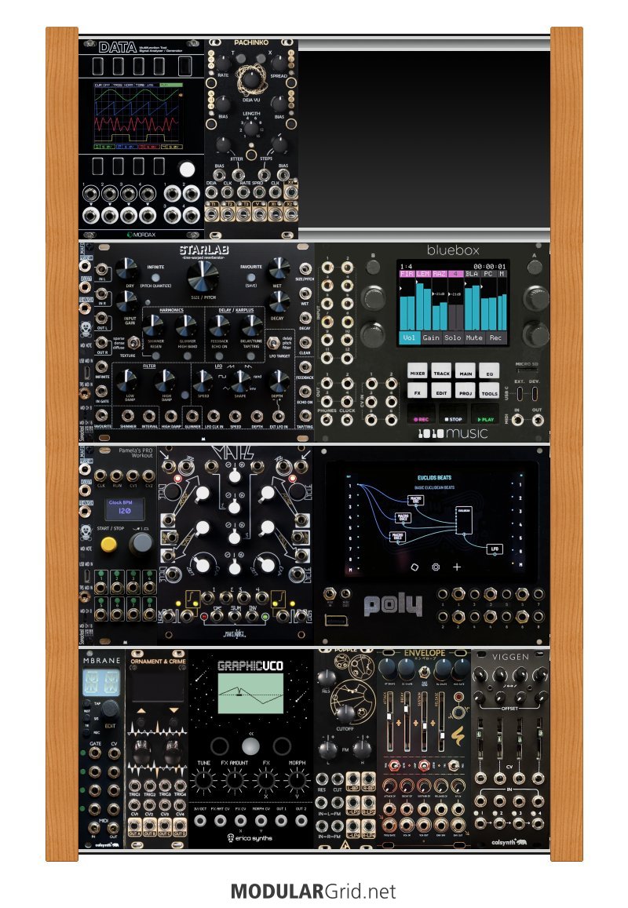628x908 pixels.
Task: Toggle the INFINITE button on Starlab
Action: [x=155, y=276]
